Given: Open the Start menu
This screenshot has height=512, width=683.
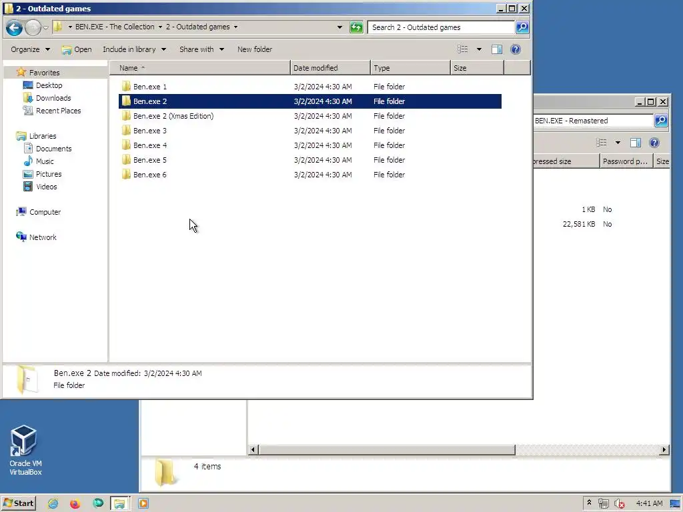Looking at the screenshot, I should point(18,503).
